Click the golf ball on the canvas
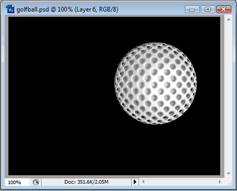This screenshot has width=237, height=191. [155, 83]
